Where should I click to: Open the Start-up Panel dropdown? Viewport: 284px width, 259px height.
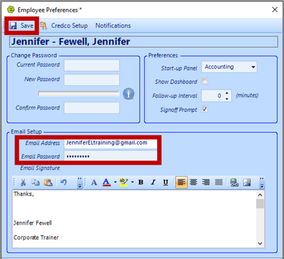[x=253, y=67]
